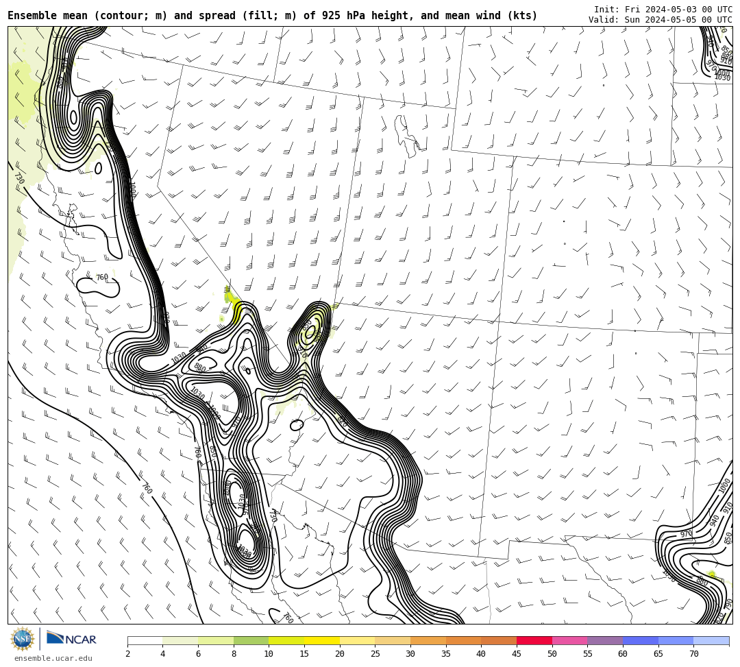Pick the blue 60–65 color bar segment

tap(641, 640)
